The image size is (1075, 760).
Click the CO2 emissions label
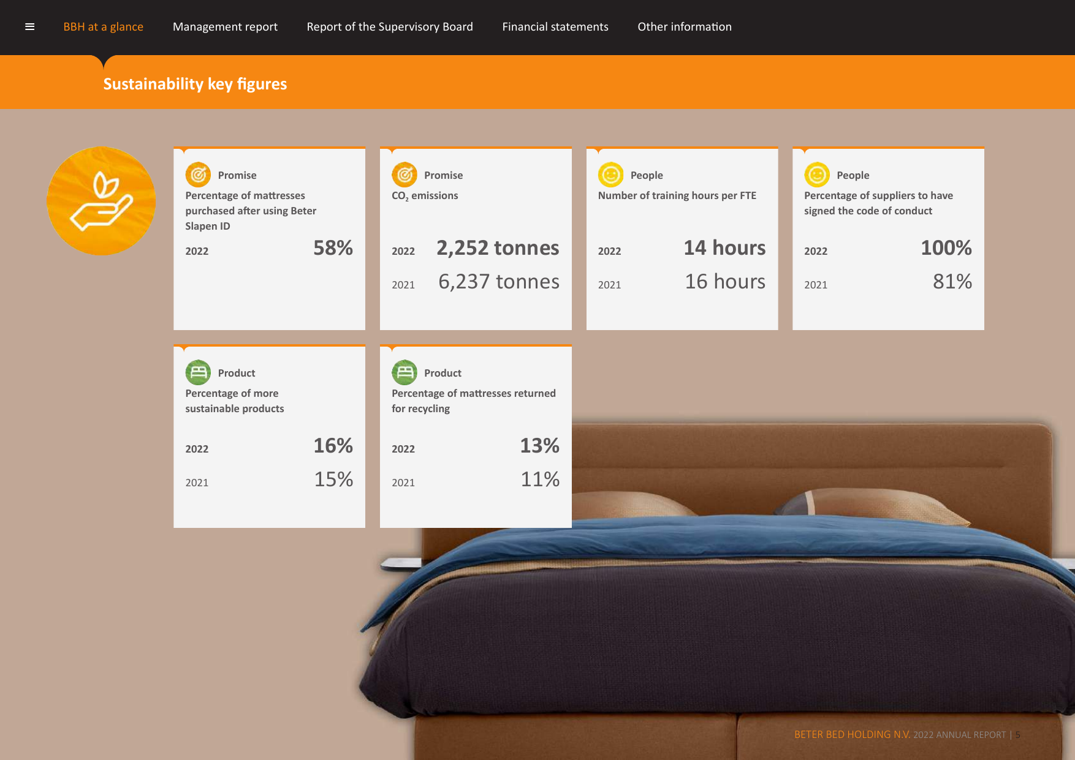[425, 196]
